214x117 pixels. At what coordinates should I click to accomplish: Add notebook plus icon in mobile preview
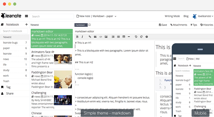point(190,65)
